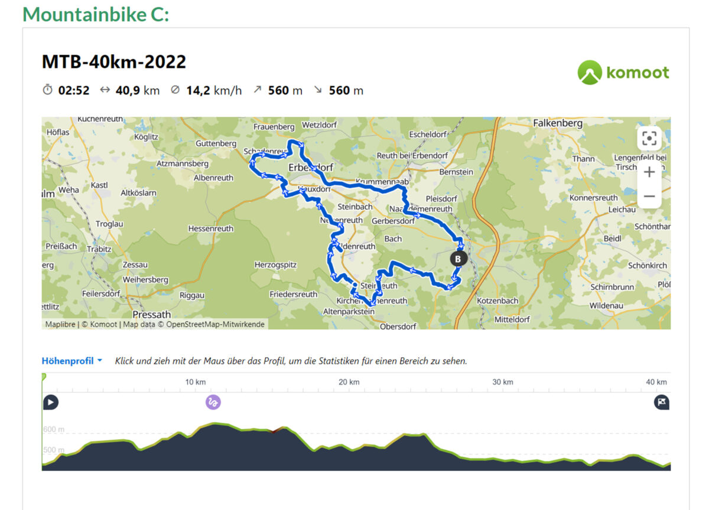The image size is (709, 510).
Task: Open the OpenStreetMap-Mitwirkende attribution link
Action: [x=215, y=324]
